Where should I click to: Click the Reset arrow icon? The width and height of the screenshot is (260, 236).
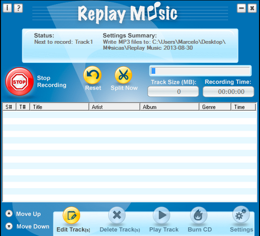pos(93,75)
